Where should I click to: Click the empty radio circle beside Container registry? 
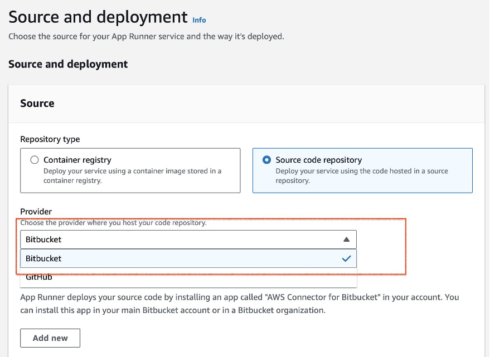coord(34,160)
